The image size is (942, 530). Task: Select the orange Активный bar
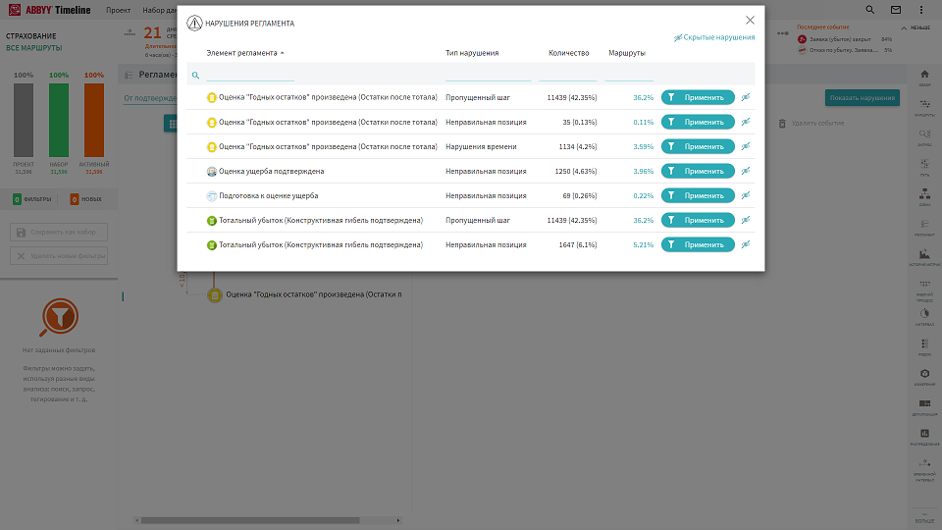(x=94, y=120)
